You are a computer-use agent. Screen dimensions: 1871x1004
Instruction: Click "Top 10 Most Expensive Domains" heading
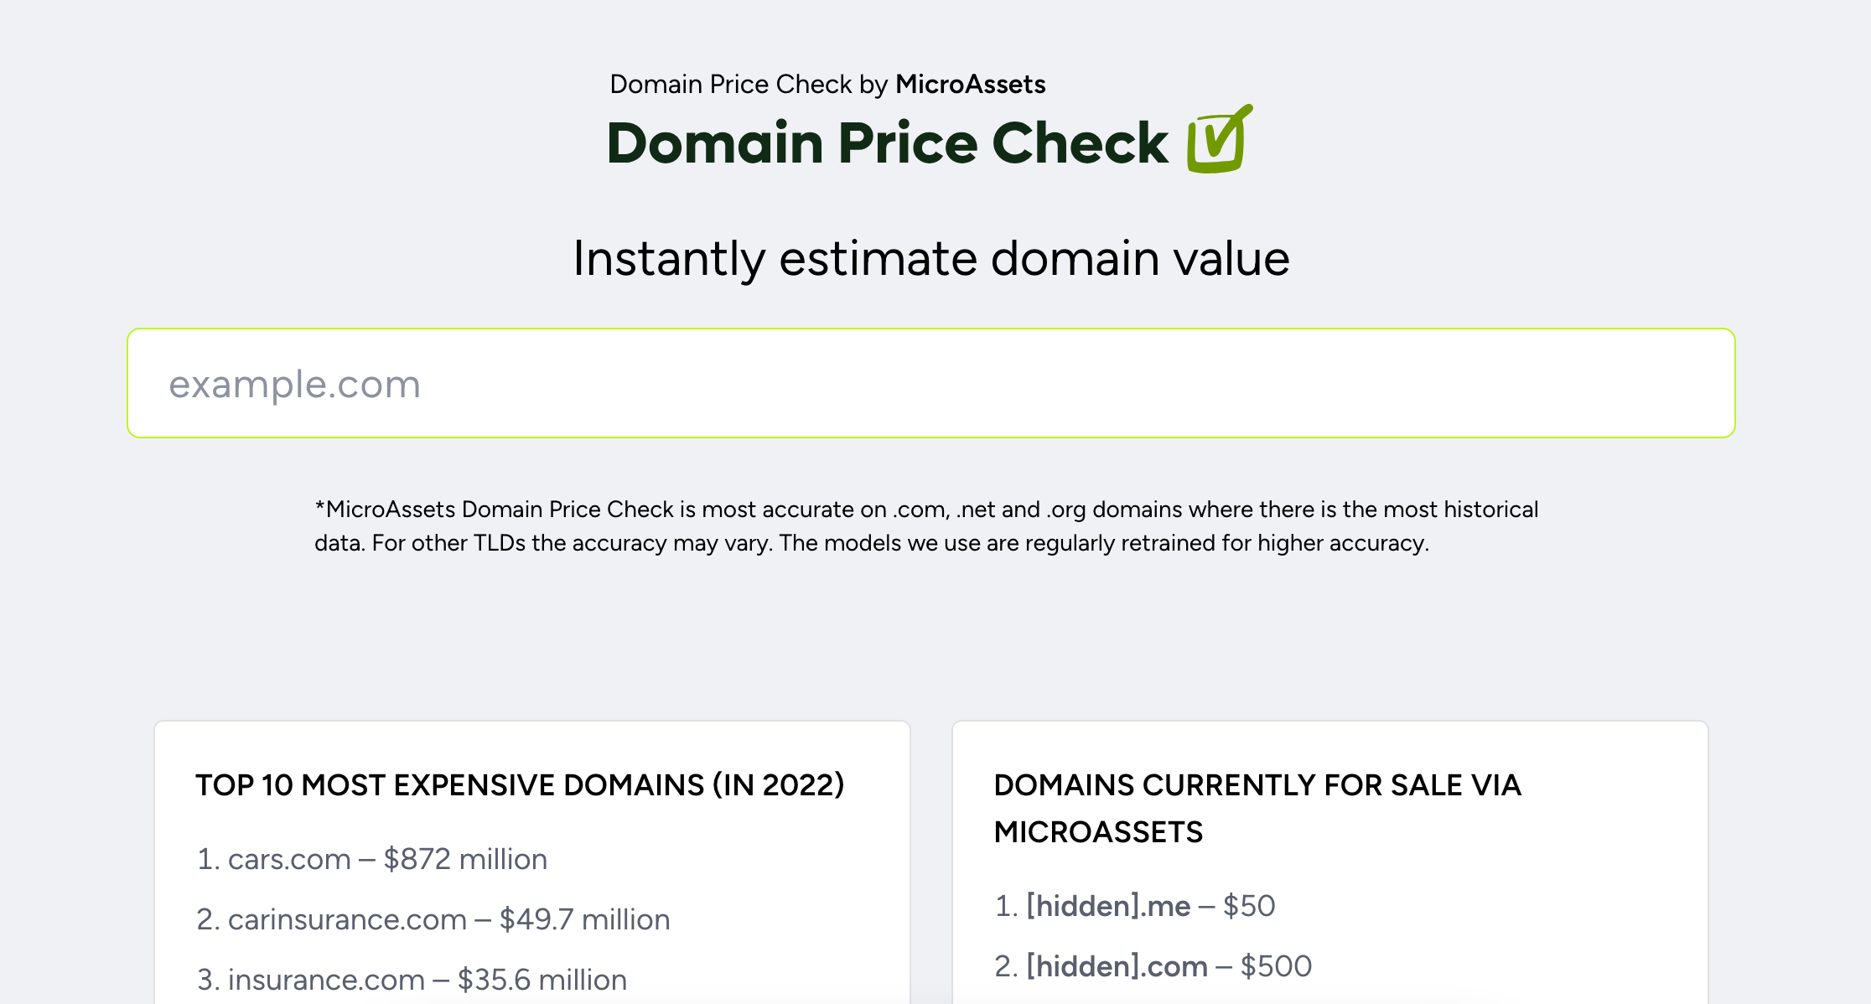(520, 785)
